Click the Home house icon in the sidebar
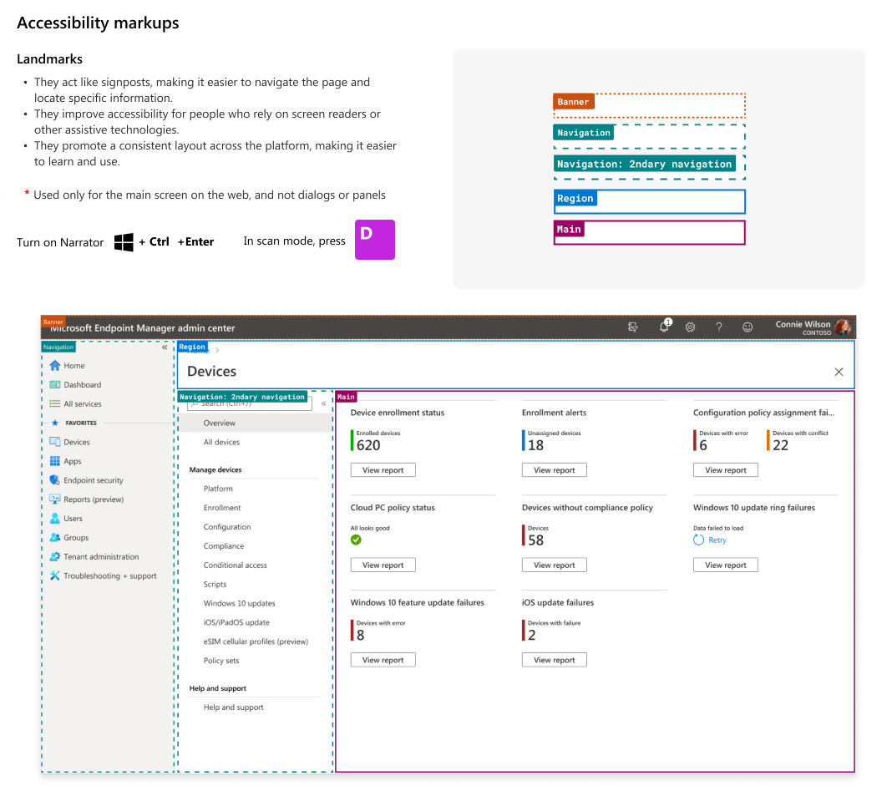 54,365
